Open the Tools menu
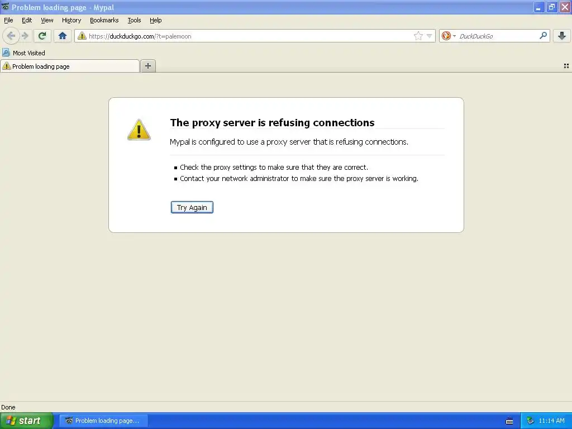Screen dimensions: 572x429 (x=134, y=20)
